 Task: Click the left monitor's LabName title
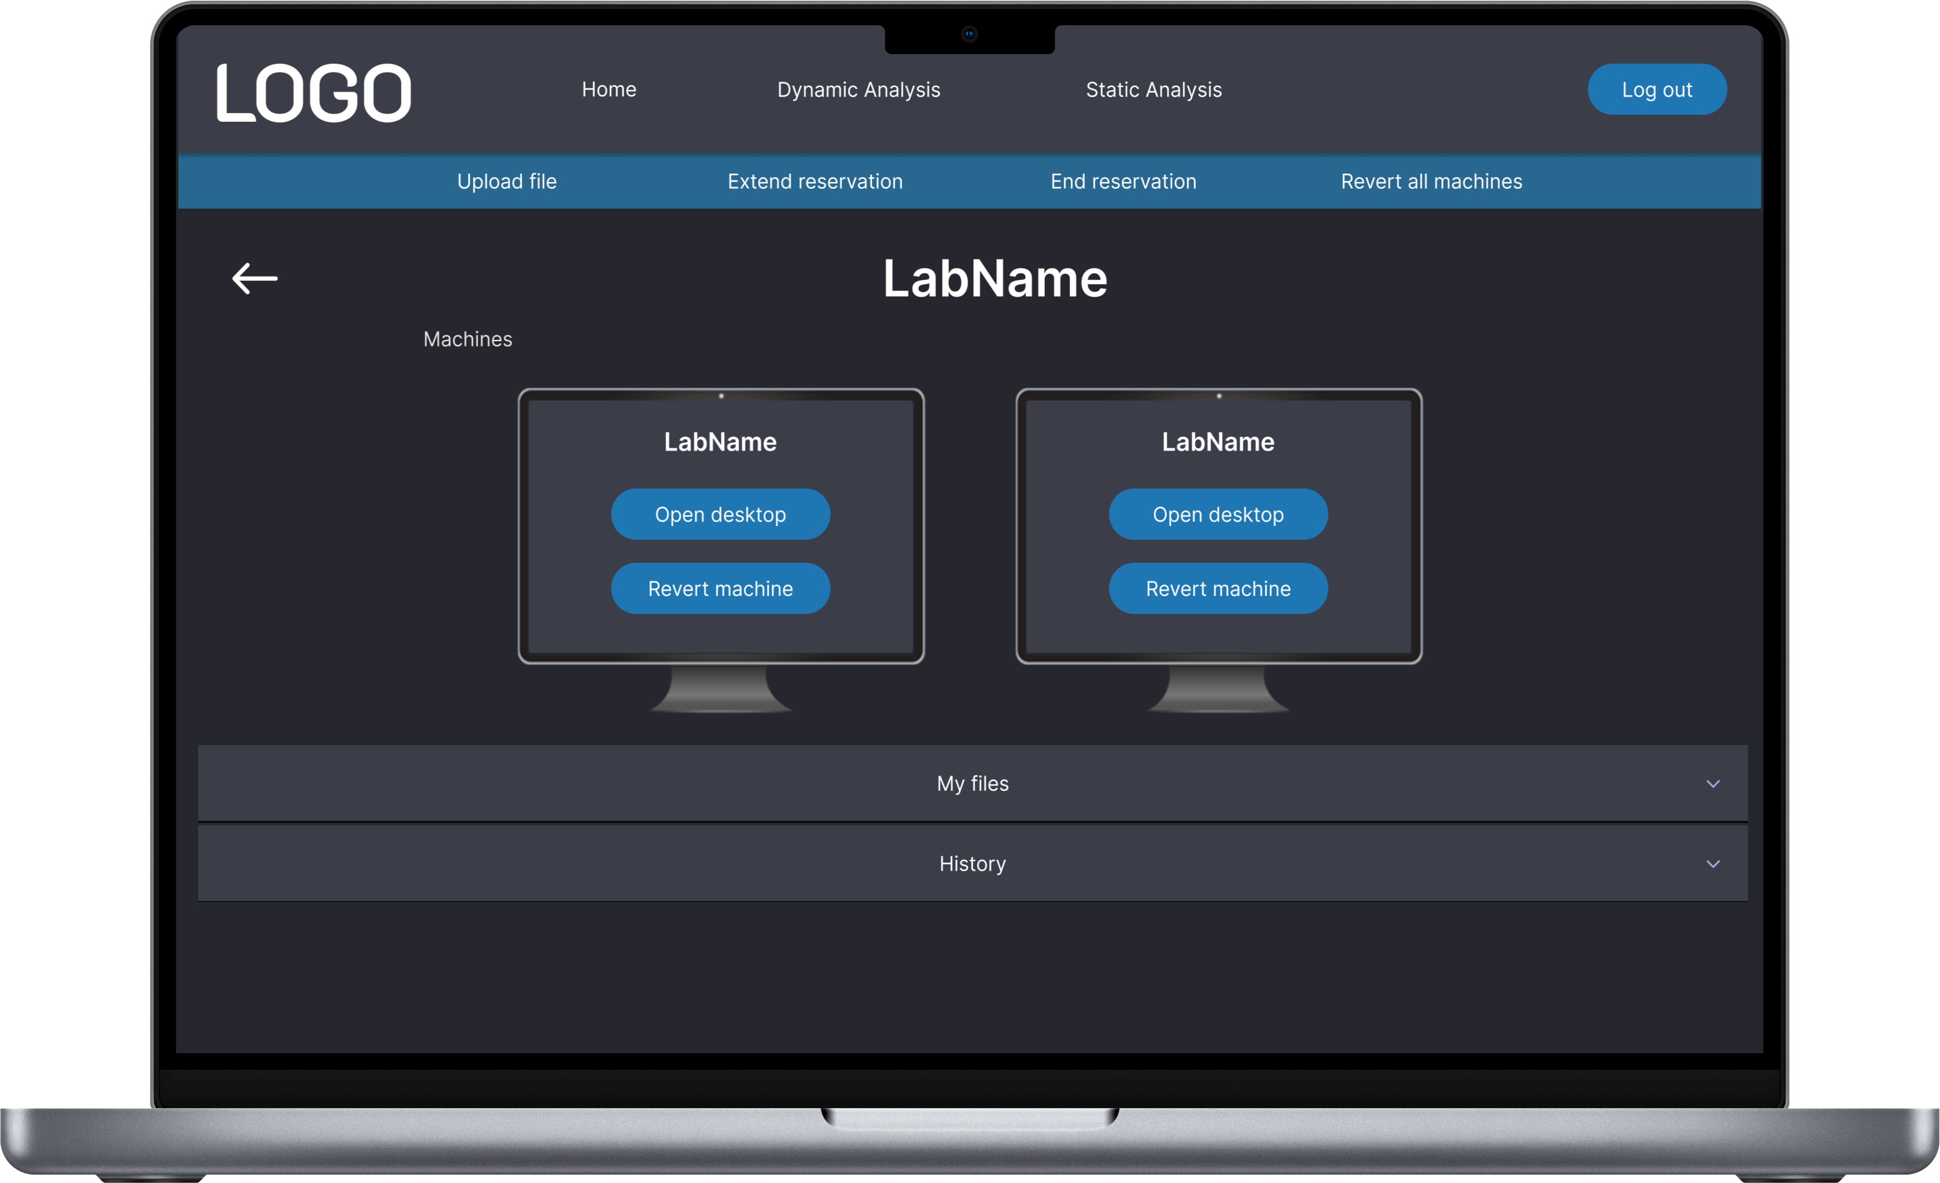click(x=720, y=442)
